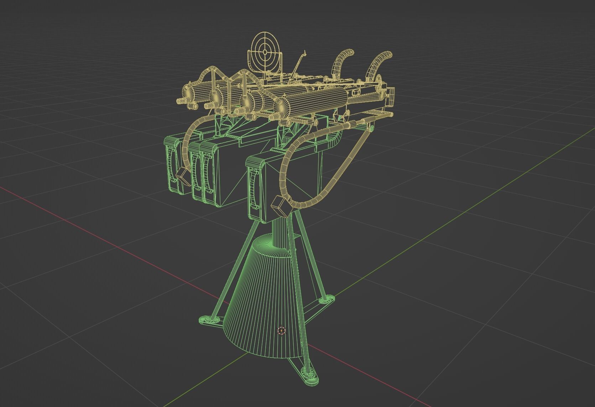The width and height of the screenshot is (595, 407).
Task: Select the tripod foot pad at far right
Action: 326,299
